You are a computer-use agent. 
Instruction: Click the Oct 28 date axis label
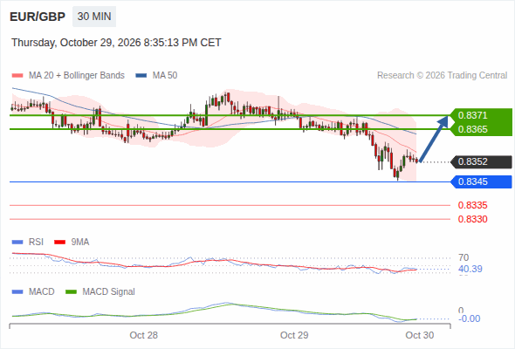[x=143, y=335]
